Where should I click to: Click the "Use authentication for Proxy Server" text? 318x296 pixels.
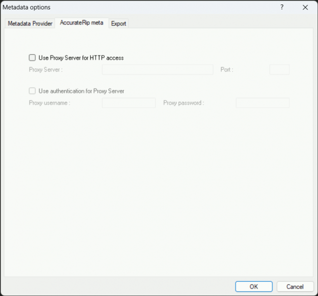(x=81, y=91)
